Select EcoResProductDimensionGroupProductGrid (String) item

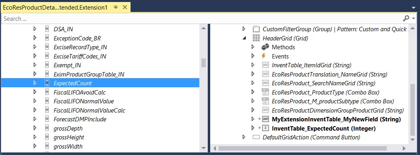(x=338, y=110)
